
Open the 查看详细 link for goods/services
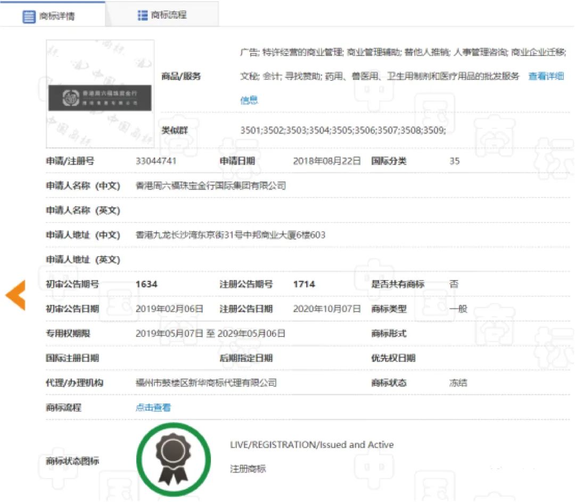[x=546, y=76]
